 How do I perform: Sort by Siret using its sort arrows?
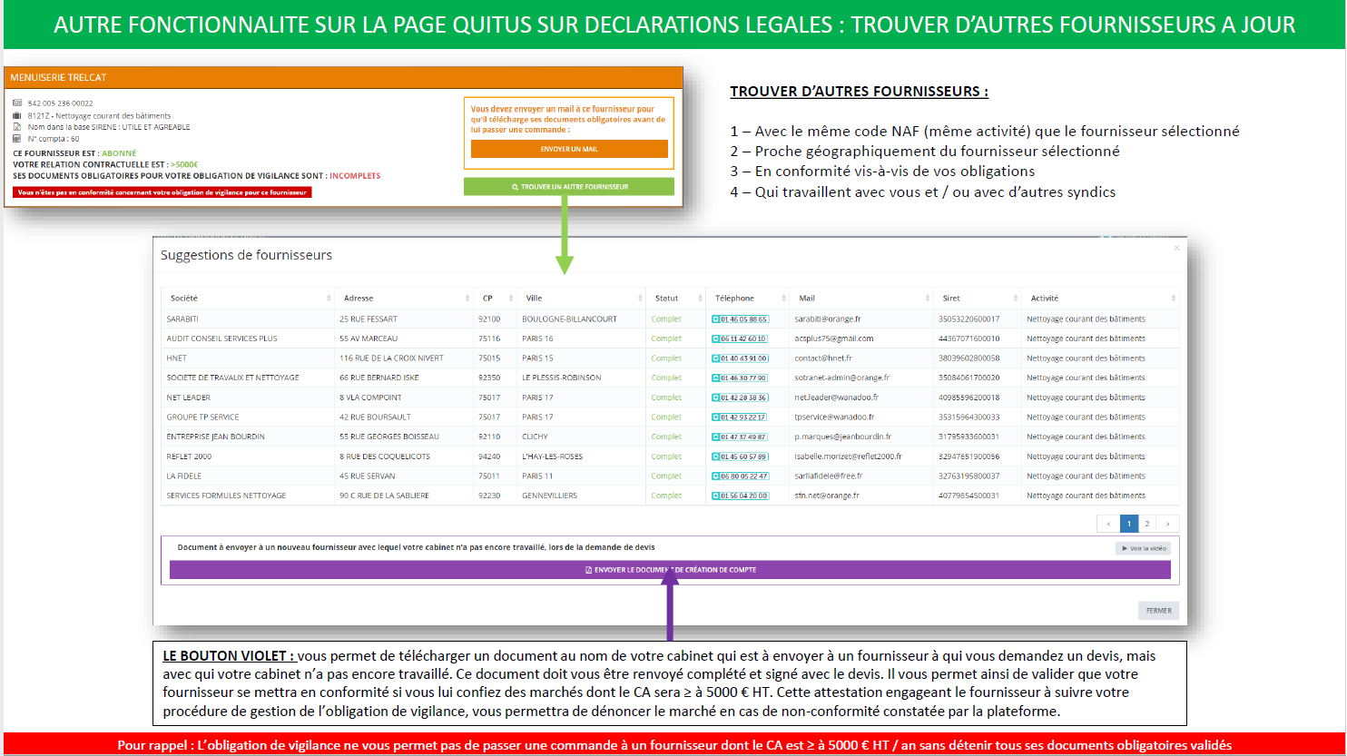[1015, 299]
